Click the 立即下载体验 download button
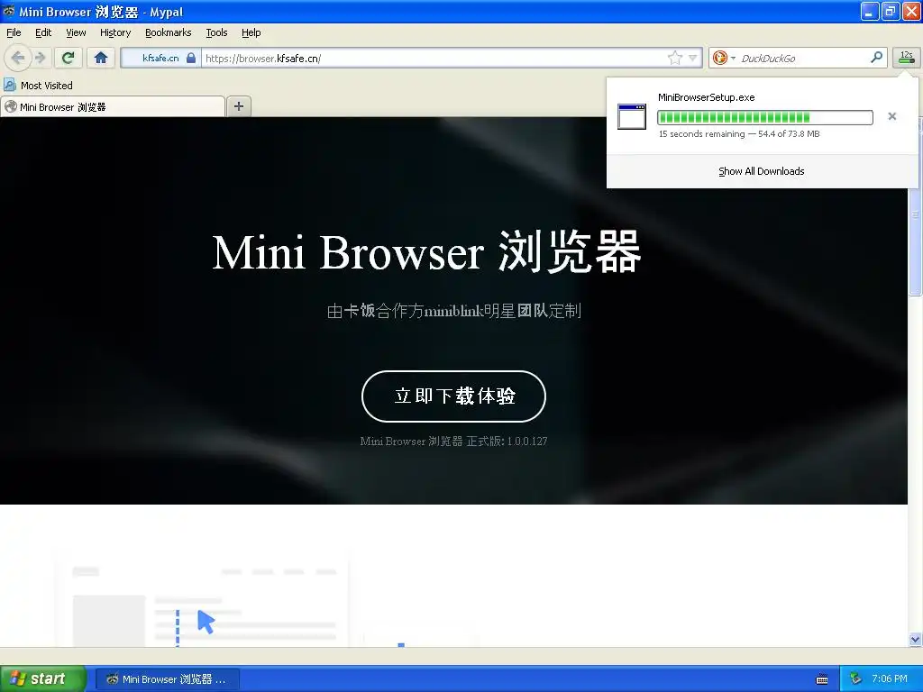This screenshot has width=923, height=692. (x=454, y=396)
